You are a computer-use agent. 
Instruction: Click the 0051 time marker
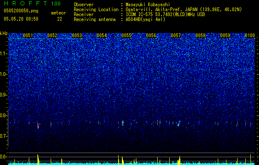point(28,35)
